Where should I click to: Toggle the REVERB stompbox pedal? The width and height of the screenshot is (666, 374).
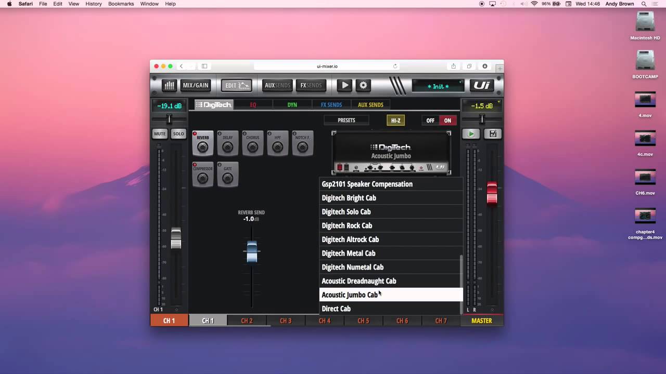pos(202,143)
